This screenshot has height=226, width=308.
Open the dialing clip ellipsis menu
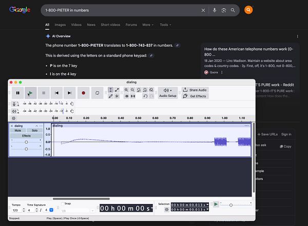coord(247,126)
